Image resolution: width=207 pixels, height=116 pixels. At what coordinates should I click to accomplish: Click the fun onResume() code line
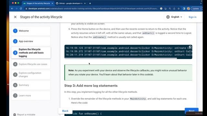[90, 114]
